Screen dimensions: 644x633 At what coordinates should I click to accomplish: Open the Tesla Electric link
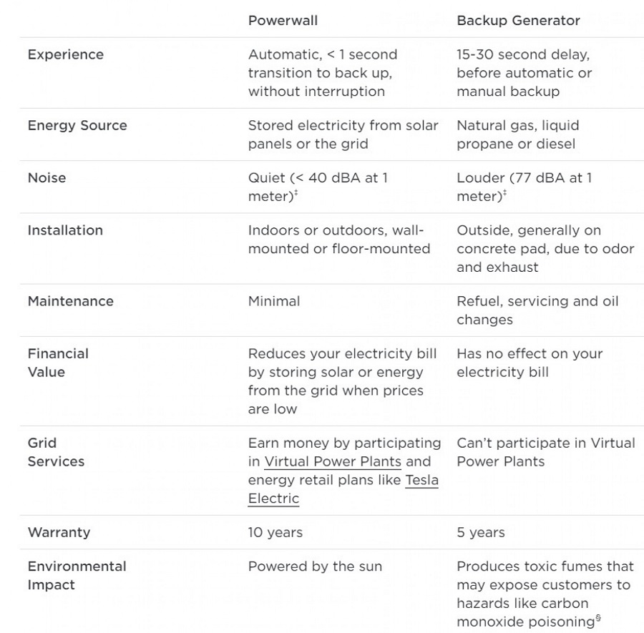pos(421,480)
